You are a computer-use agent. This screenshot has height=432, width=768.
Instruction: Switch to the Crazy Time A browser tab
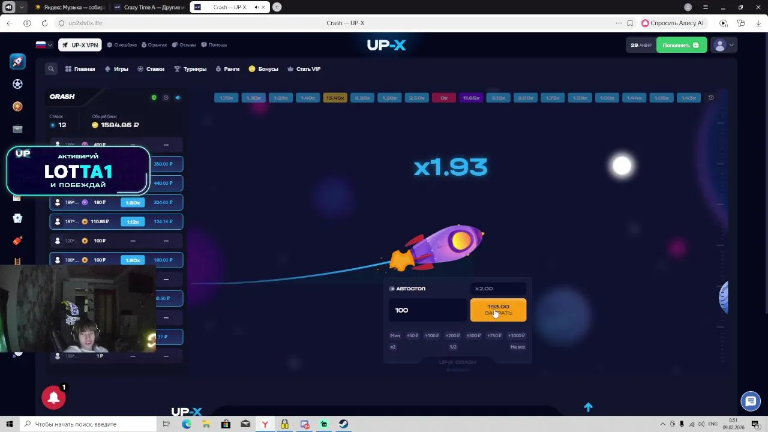point(149,7)
